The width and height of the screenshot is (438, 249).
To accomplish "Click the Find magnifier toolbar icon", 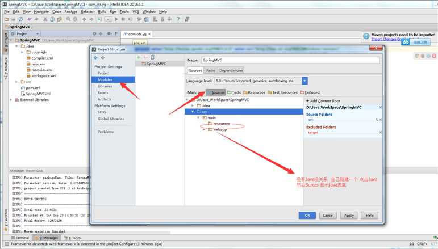I will tap(68, 19).
